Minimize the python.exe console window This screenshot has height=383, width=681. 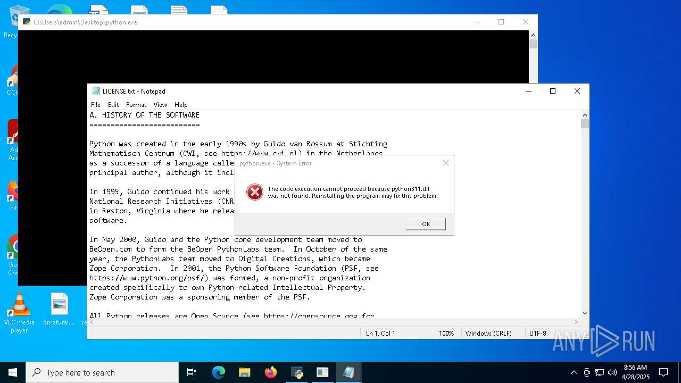477,22
